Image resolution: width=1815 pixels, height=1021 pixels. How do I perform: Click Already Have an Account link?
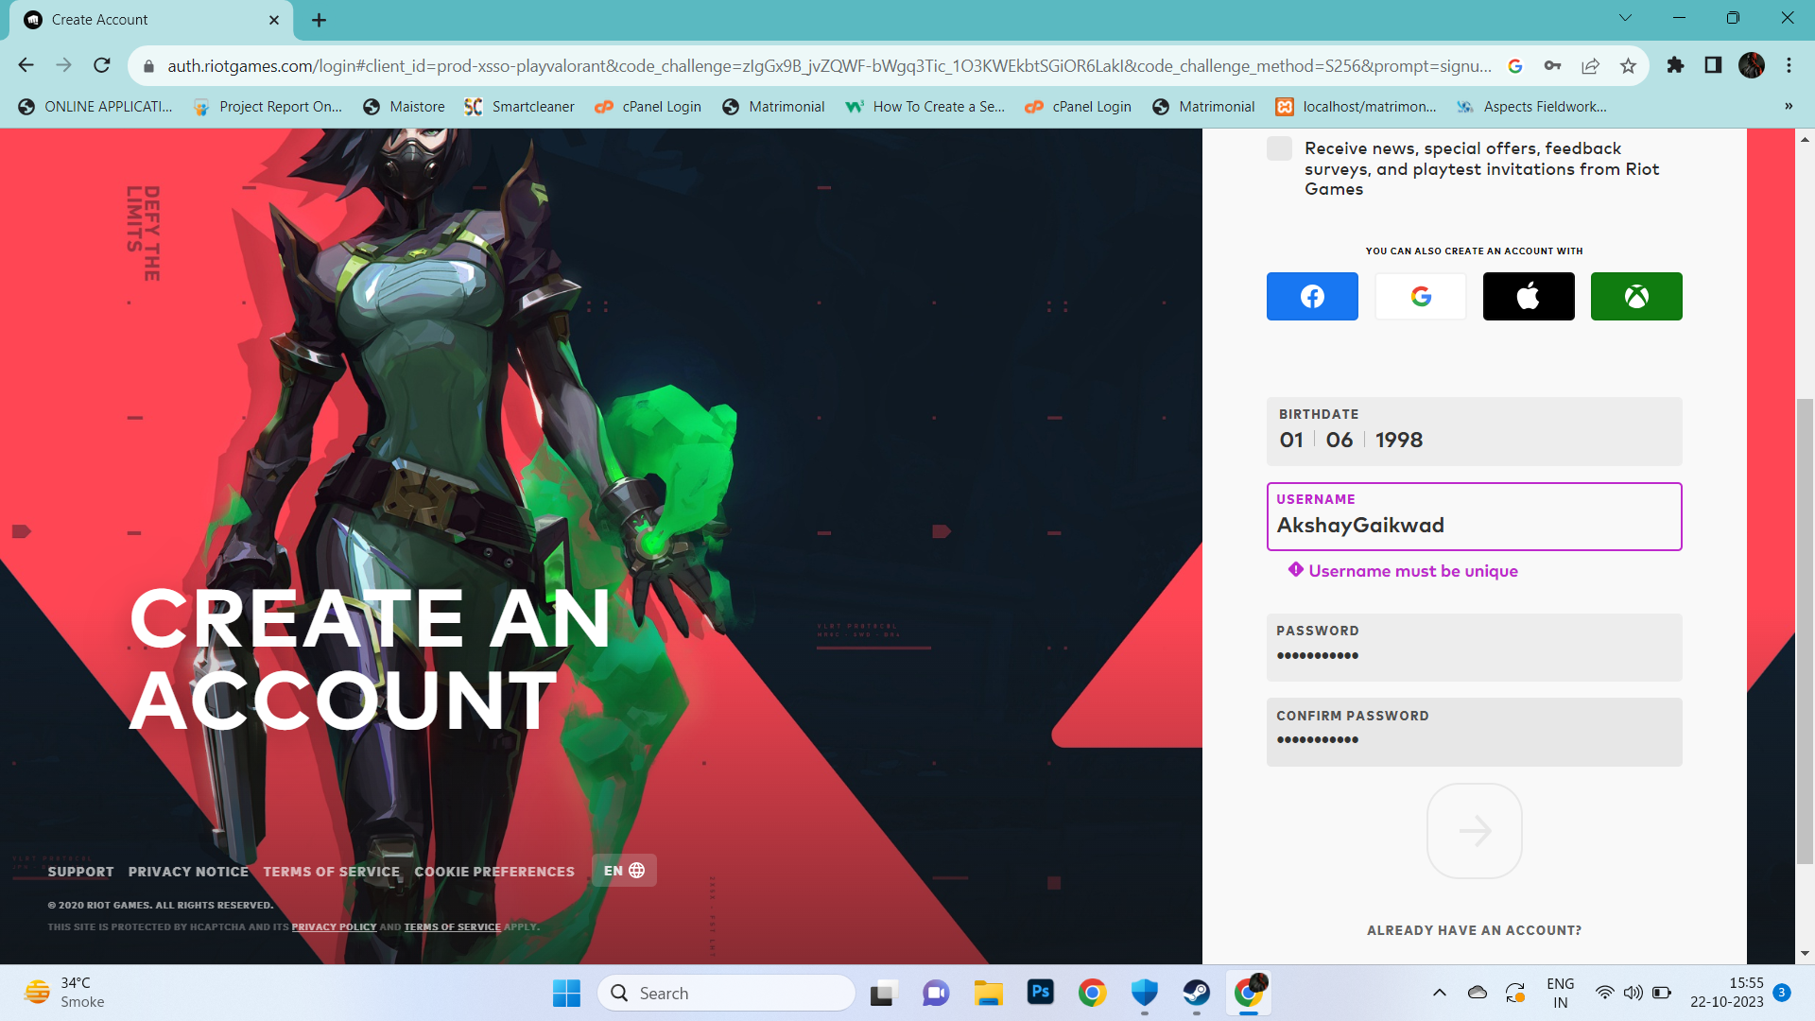point(1474,930)
